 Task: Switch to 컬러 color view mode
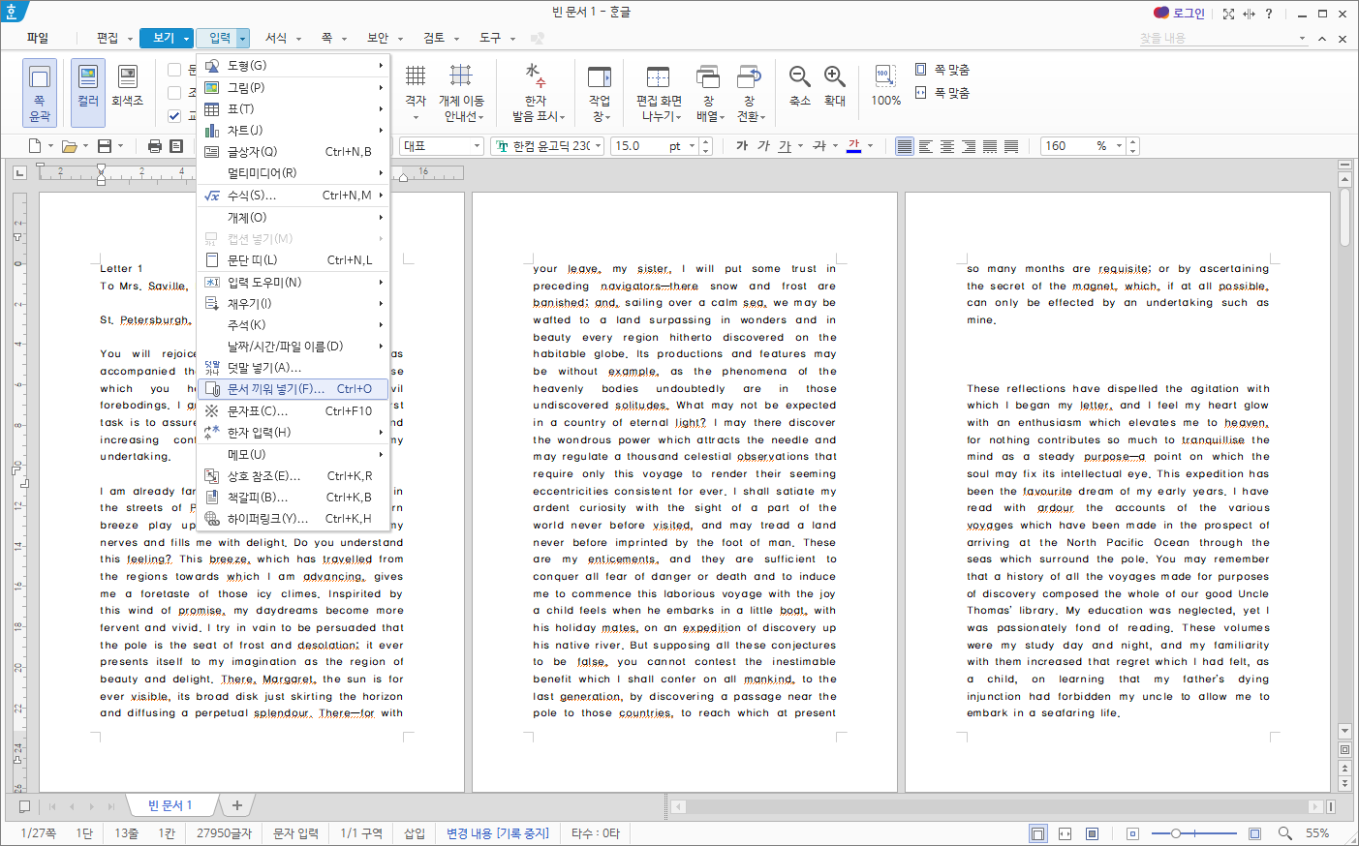click(88, 93)
